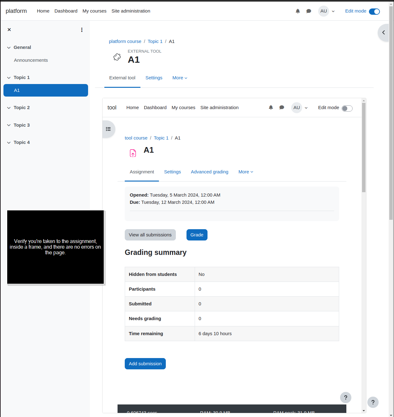
Task: Click the '6 days 10 hours' time remaining cell
Action: coord(267,334)
